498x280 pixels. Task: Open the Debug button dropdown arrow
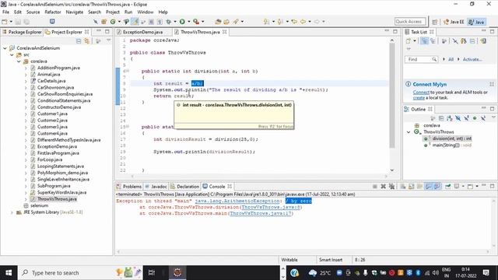click(174, 22)
